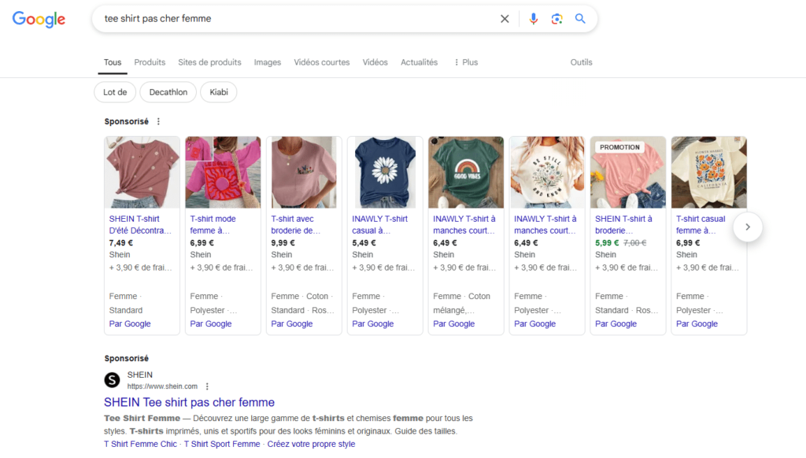
Task: Open SHEIN T-shirt D'été Décontra... link
Action: pos(140,224)
